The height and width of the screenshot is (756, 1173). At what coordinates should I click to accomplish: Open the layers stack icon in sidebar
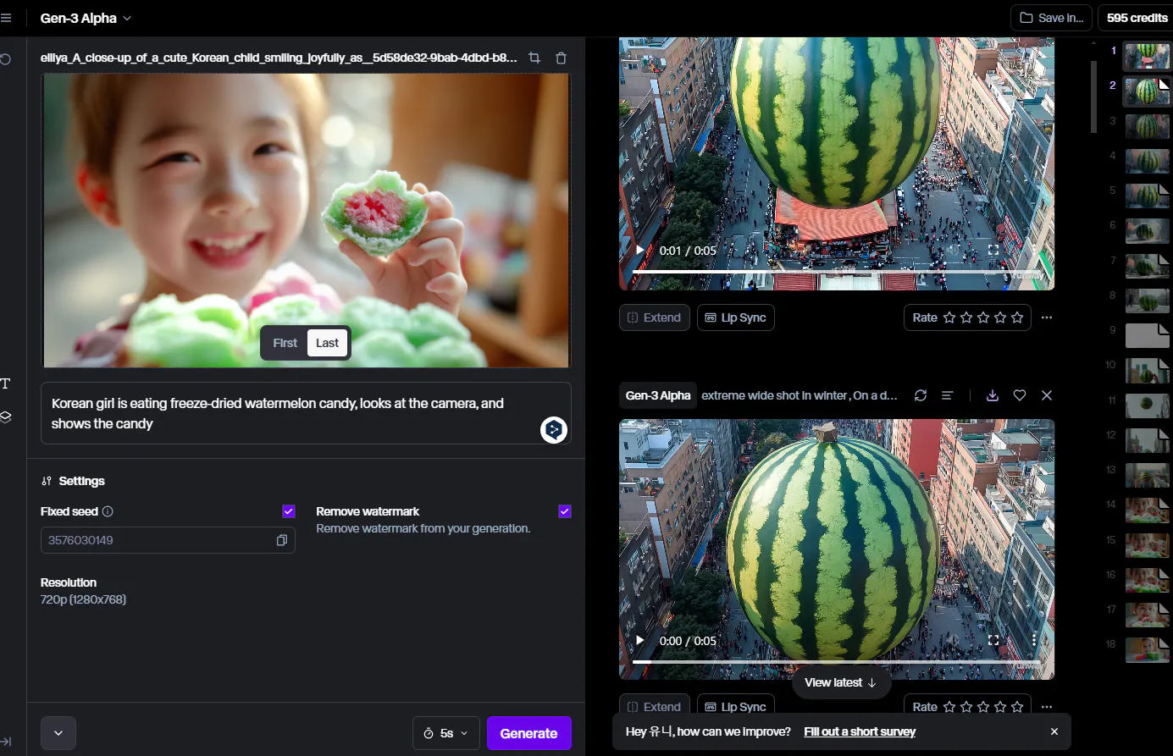(5, 417)
